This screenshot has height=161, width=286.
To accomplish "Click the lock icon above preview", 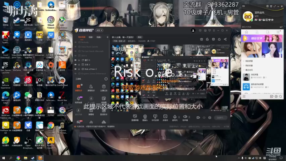I will [x=207, y=39].
